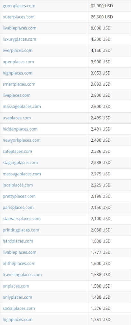
Task: Open the greenplaces.com link
Action: (x=19, y=6)
